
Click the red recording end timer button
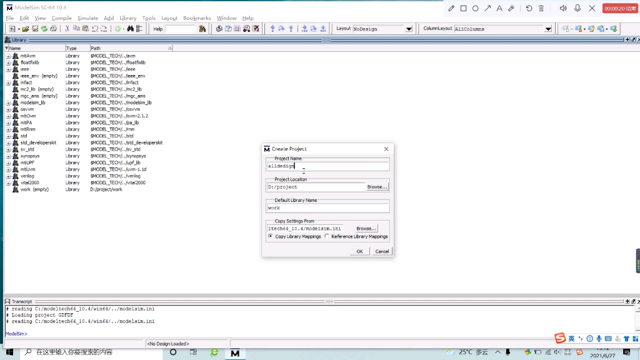[x=620, y=8]
